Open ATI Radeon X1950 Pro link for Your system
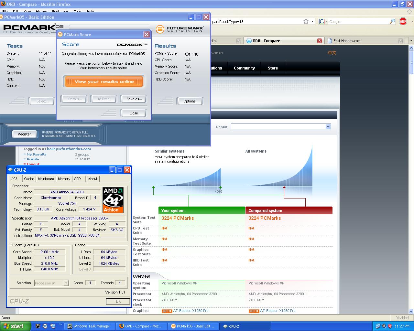414x331 pixels. point(191,311)
